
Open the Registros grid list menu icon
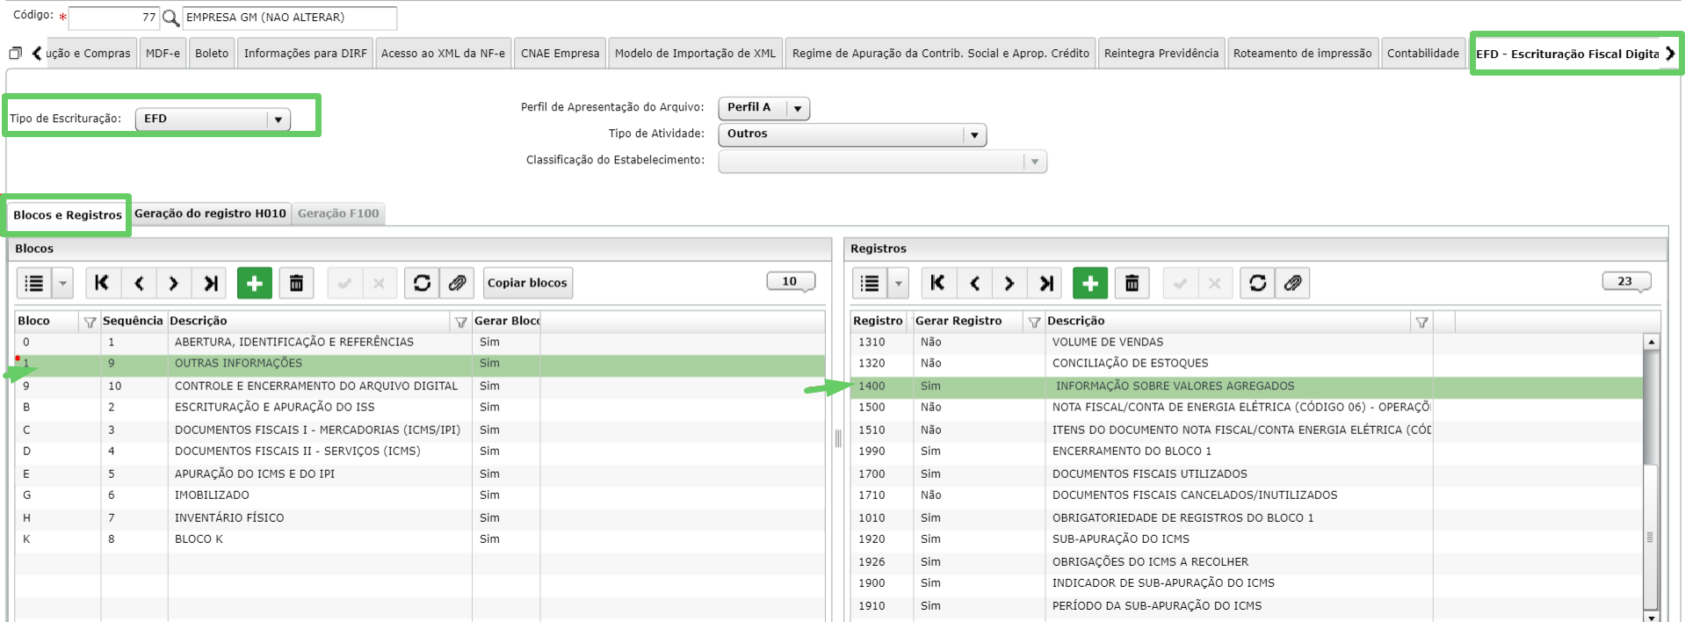870,283
